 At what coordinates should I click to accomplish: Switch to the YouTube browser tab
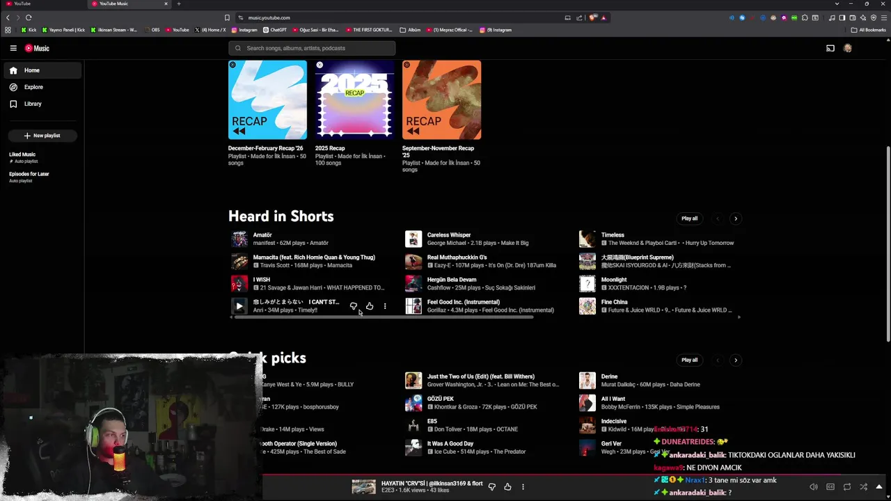tap(42, 3)
